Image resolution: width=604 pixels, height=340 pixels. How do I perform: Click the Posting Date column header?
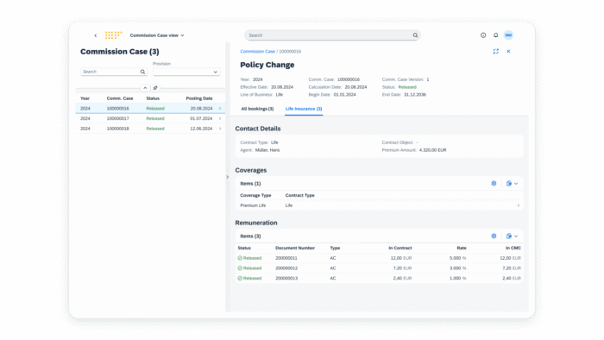199,98
